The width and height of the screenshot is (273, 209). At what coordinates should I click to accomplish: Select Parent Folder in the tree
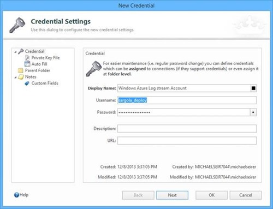38,70
